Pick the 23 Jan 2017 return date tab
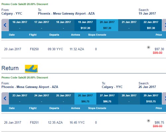This screenshot has width=166, height=132. coord(20,99)
